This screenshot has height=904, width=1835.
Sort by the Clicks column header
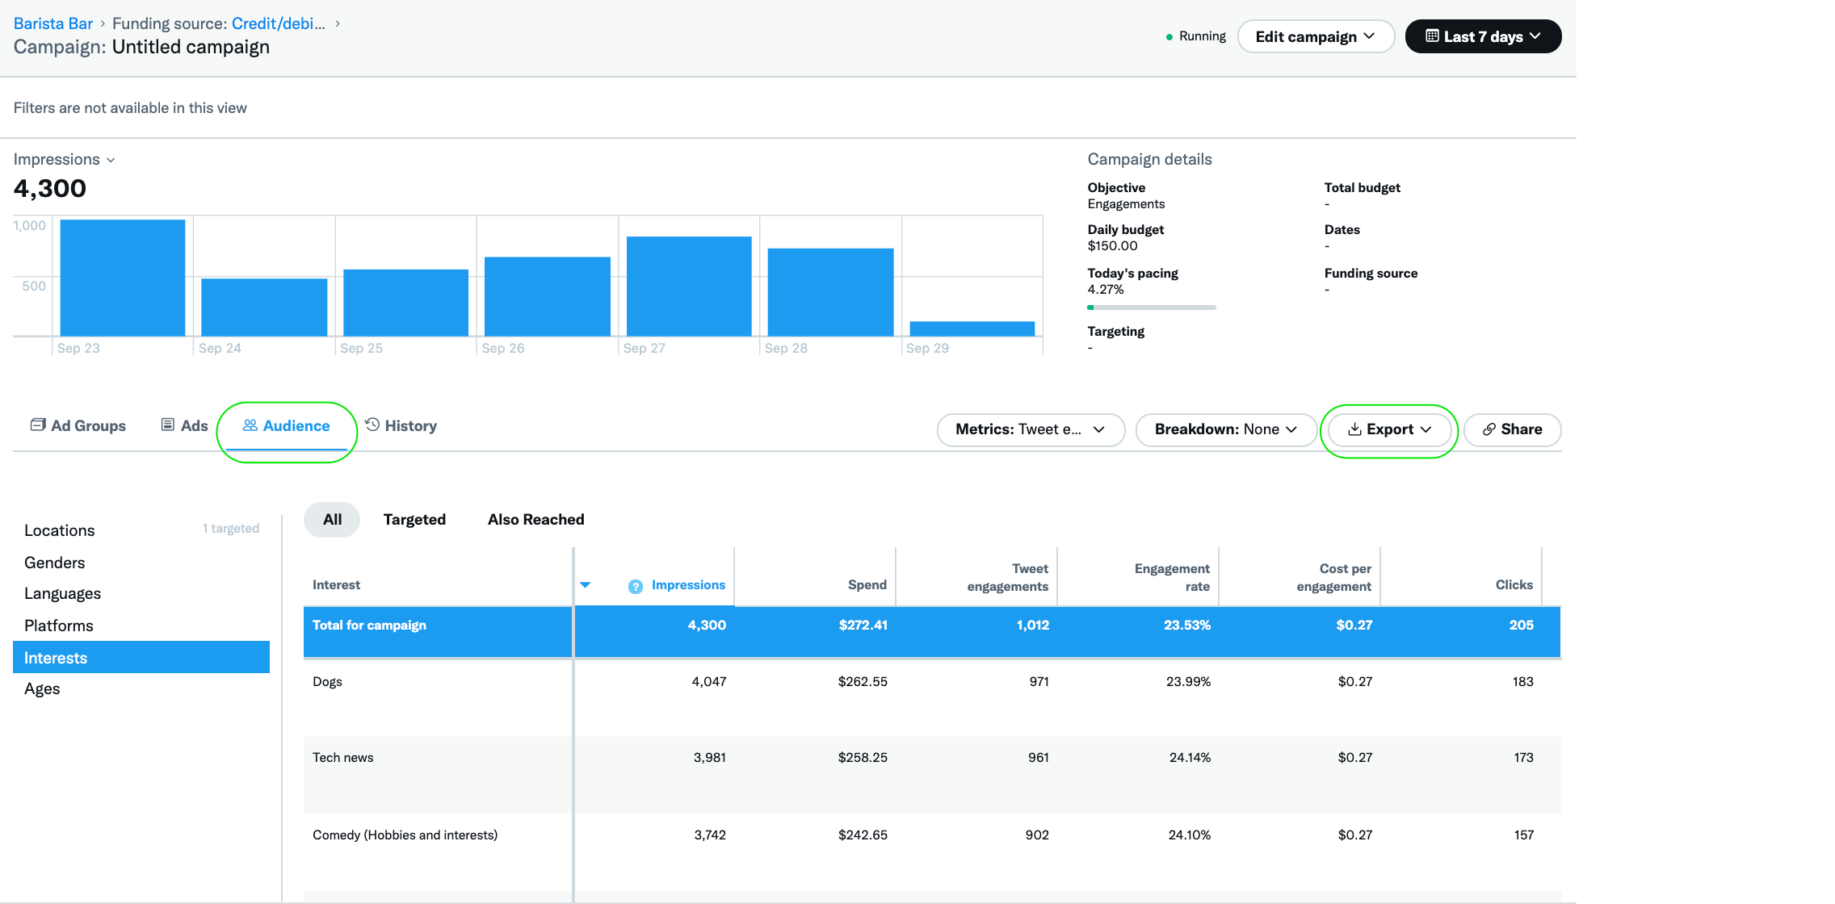1514,585
